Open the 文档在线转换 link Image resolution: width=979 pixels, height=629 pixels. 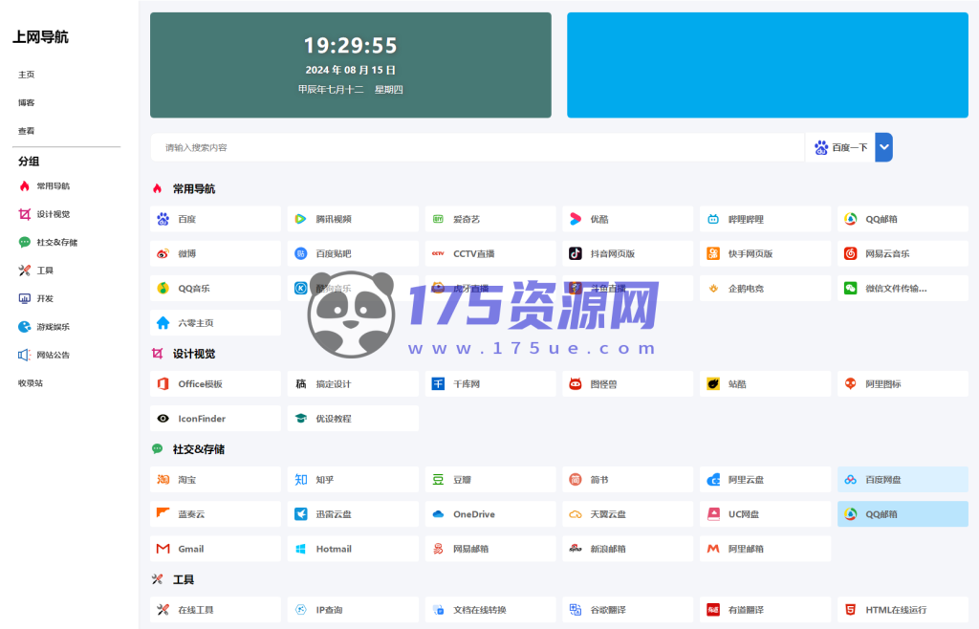(490, 610)
